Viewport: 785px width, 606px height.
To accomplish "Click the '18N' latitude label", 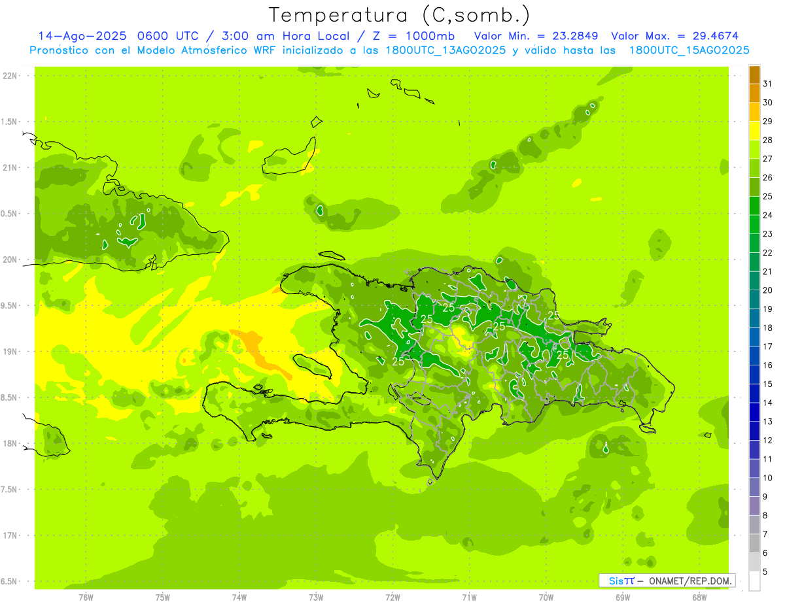I will pos(10,444).
